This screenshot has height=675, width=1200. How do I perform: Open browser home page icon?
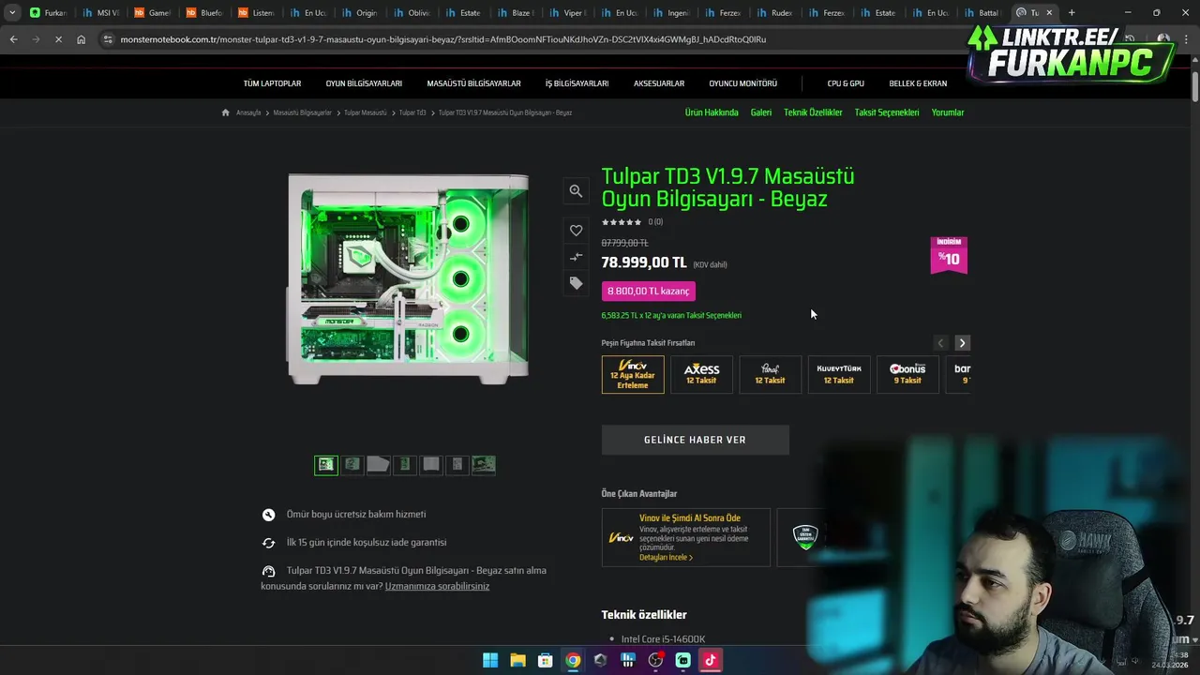pyautogui.click(x=82, y=39)
